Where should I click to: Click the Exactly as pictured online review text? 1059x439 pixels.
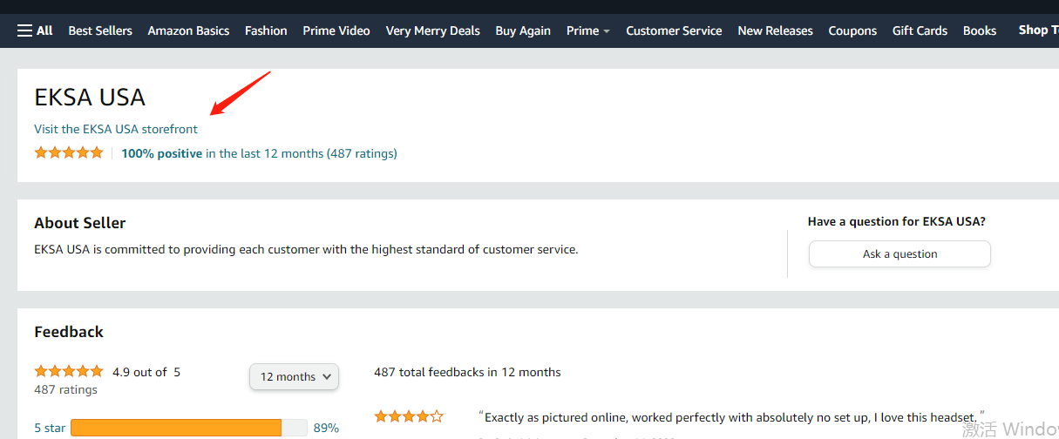point(731,416)
